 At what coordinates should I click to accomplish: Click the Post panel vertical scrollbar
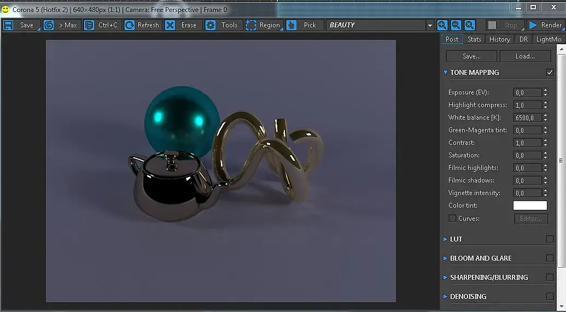[x=561, y=161]
